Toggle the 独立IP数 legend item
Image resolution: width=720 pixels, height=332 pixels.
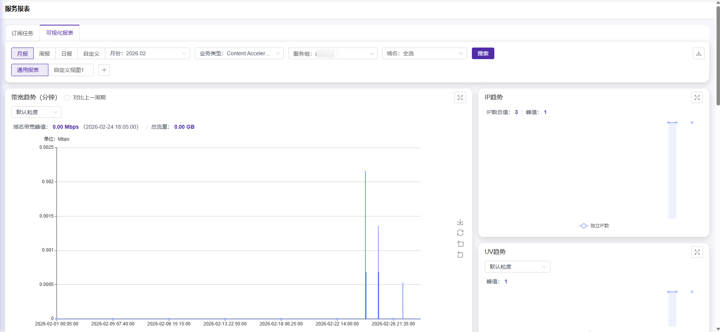click(x=594, y=226)
